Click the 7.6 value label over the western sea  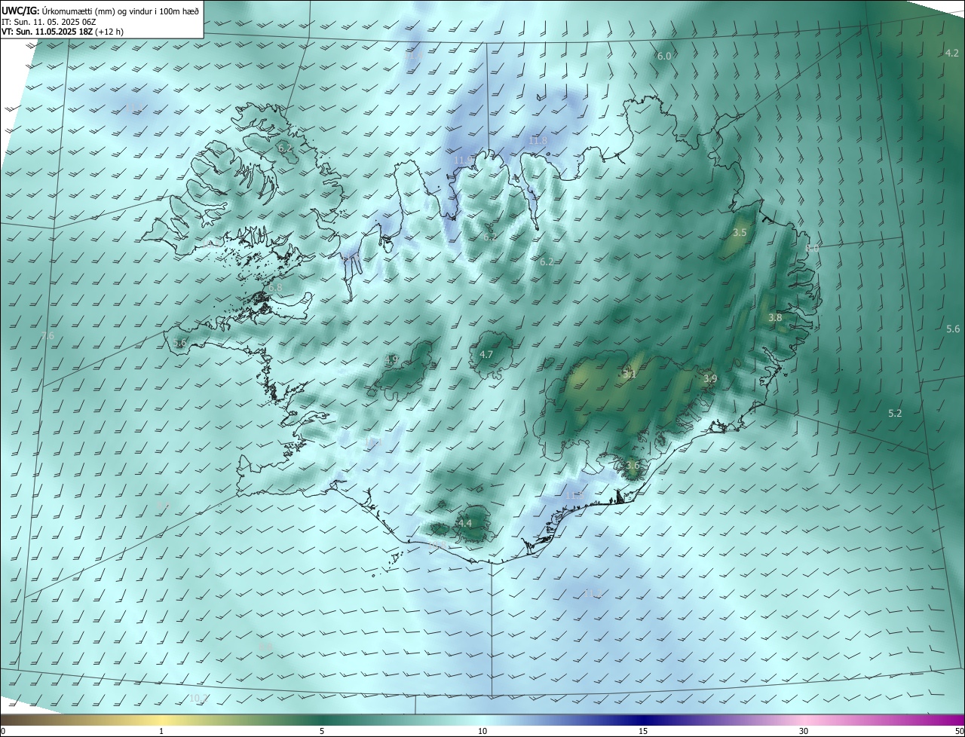47,336
